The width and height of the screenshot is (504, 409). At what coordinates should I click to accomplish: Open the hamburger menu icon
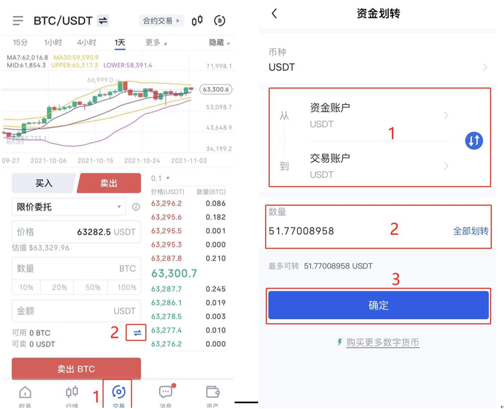(18, 21)
